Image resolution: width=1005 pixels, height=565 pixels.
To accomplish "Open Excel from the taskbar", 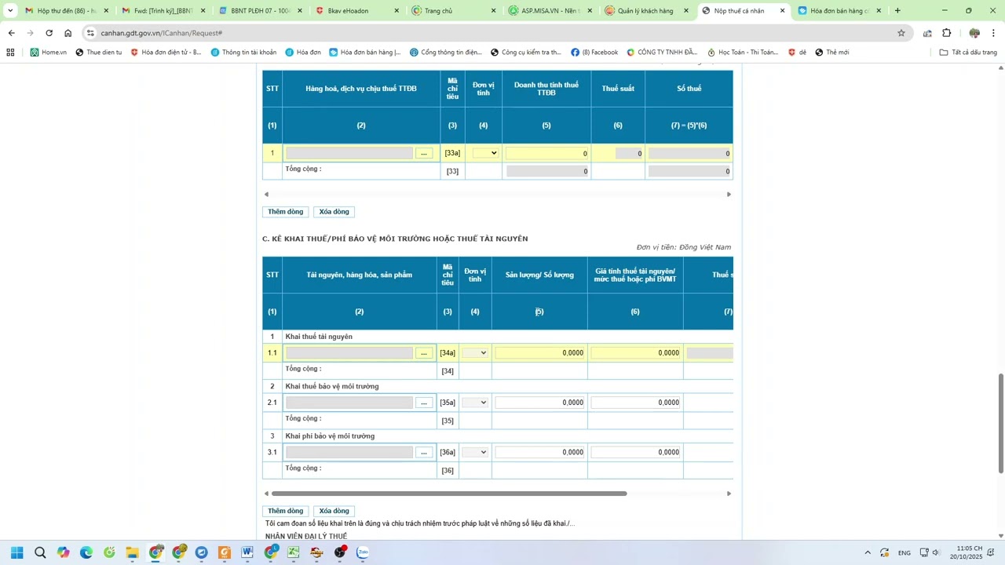I will [294, 552].
